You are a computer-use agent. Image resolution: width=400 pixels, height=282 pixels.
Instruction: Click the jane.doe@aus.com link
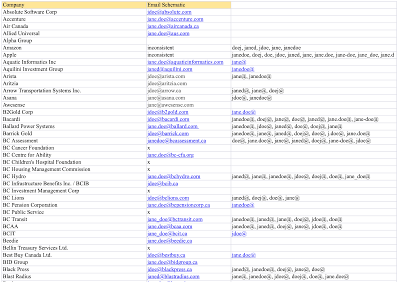click(168, 33)
